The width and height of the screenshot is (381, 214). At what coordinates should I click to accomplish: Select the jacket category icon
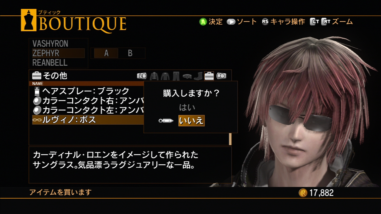tap(154, 76)
